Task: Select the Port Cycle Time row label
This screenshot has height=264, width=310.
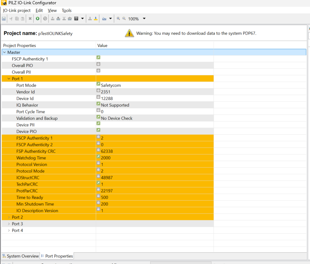Action: coord(31,112)
